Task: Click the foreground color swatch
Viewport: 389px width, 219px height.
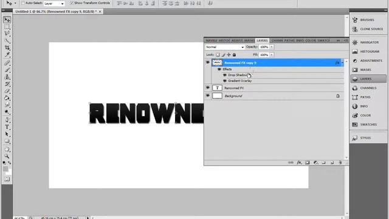Action: pyautogui.click(x=5, y=169)
